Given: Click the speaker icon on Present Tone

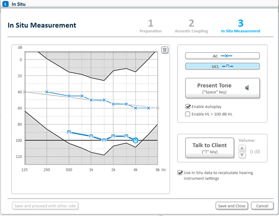Looking at the screenshot, I should pos(247,88).
